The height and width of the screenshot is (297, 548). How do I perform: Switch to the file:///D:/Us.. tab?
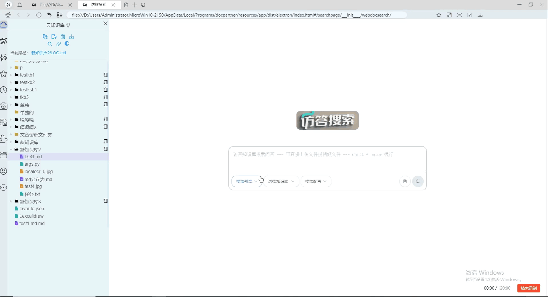point(51,5)
